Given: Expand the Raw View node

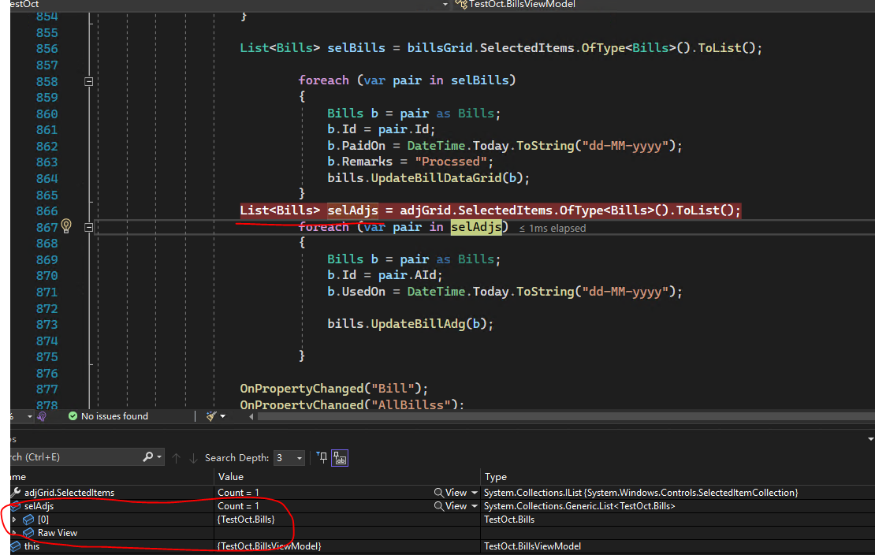Looking at the screenshot, I should [x=14, y=532].
